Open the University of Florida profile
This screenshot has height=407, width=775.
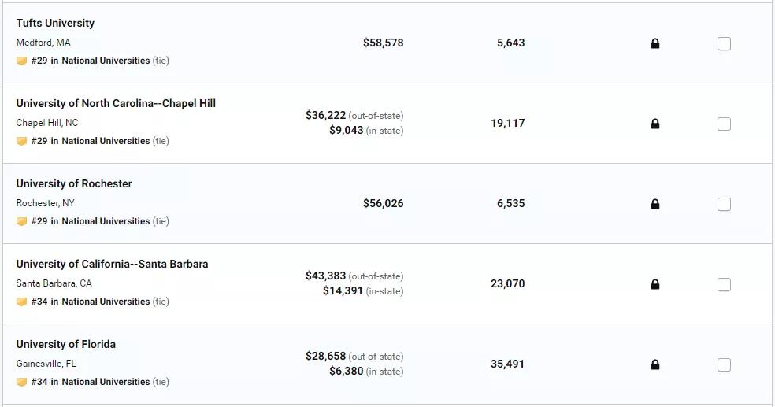(65, 344)
